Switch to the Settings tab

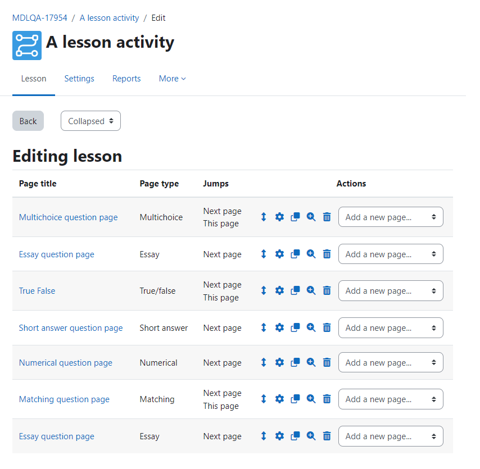(x=79, y=79)
